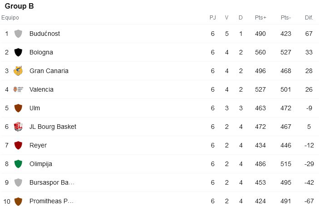This screenshot has width=319, height=206.
Task: Click the brown Promitheas shield icon
Action: [x=18, y=201]
